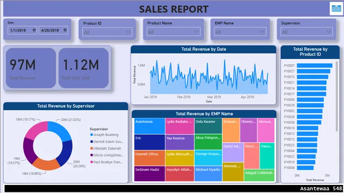Select the Persis treemap tile
This screenshot has width=344, height=193.
point(252,156)
